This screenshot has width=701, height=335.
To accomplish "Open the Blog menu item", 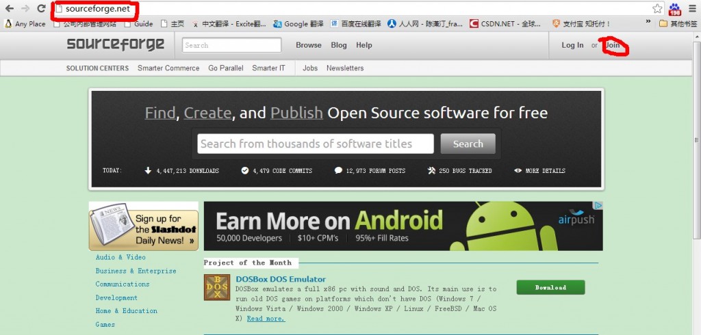I will (339, 45).
